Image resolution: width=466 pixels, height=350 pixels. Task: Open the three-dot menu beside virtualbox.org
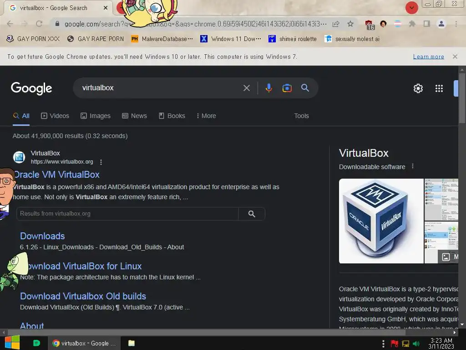(x=101, y=162)
